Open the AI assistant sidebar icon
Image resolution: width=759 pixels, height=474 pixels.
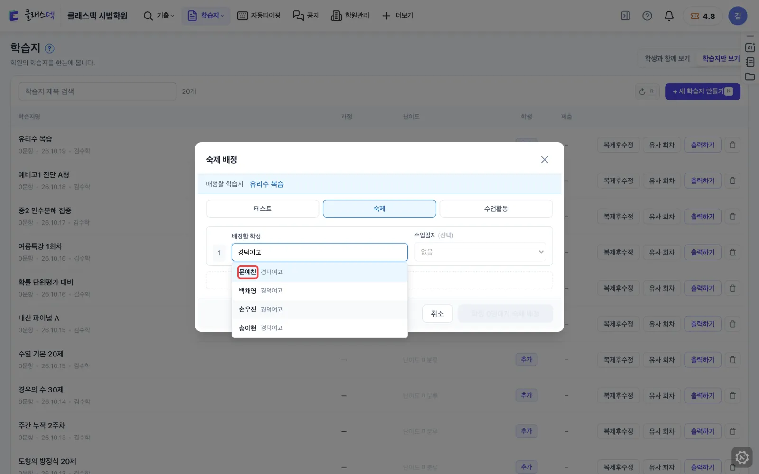pyautogui.click(x=750, y=47)
